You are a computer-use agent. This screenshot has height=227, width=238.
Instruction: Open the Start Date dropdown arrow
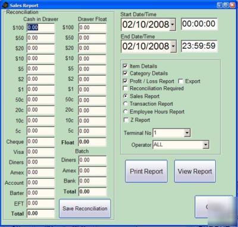[x=173, y=25]
